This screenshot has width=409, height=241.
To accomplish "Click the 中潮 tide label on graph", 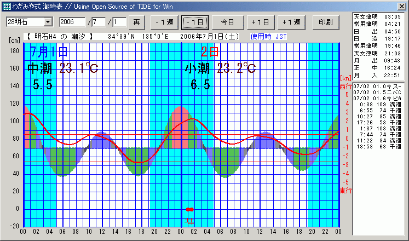I will coord(41,68).
